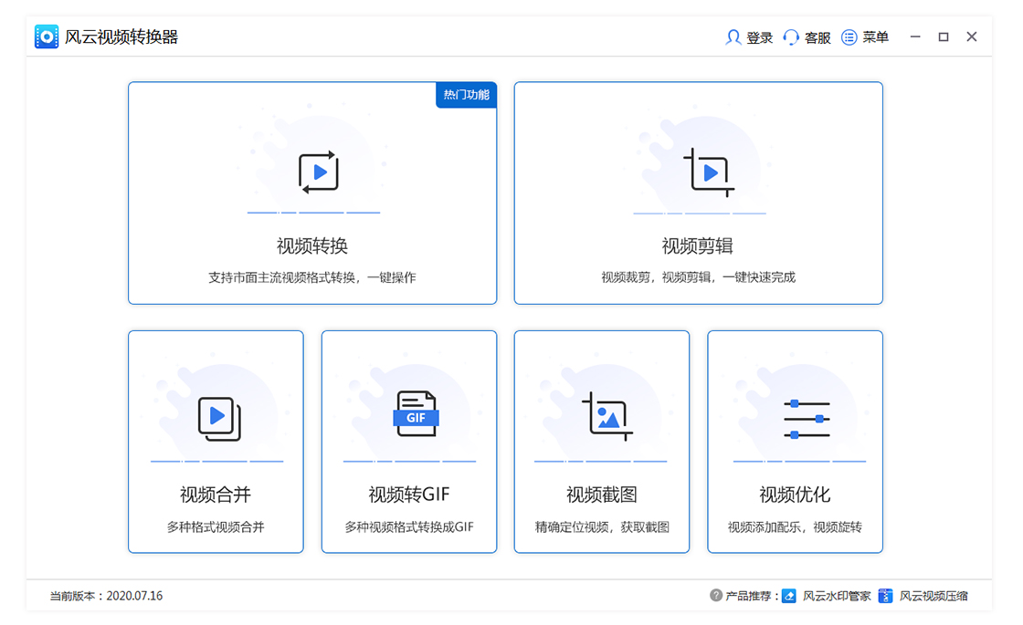
Task: Click the 当前版本 2020.07.16 text
Action: (x=106, y=596)
